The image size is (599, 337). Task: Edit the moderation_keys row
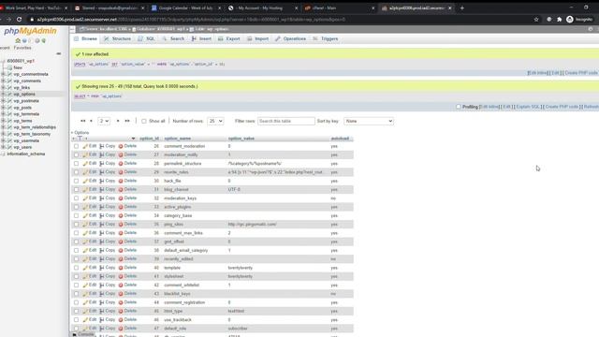pyautogui.click(x=90, y=198)
